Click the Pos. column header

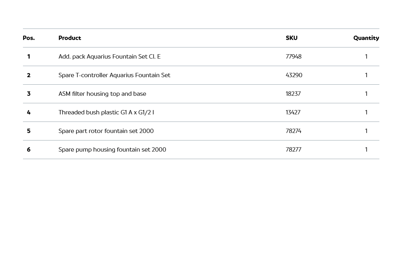(x=29, y=38)
